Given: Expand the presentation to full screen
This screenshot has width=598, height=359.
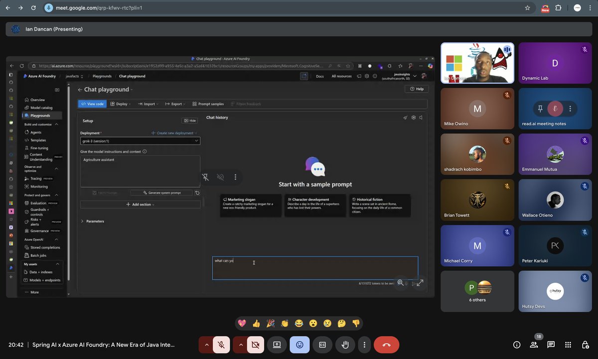Looking at the screenshot, I should tap(420, 283).
